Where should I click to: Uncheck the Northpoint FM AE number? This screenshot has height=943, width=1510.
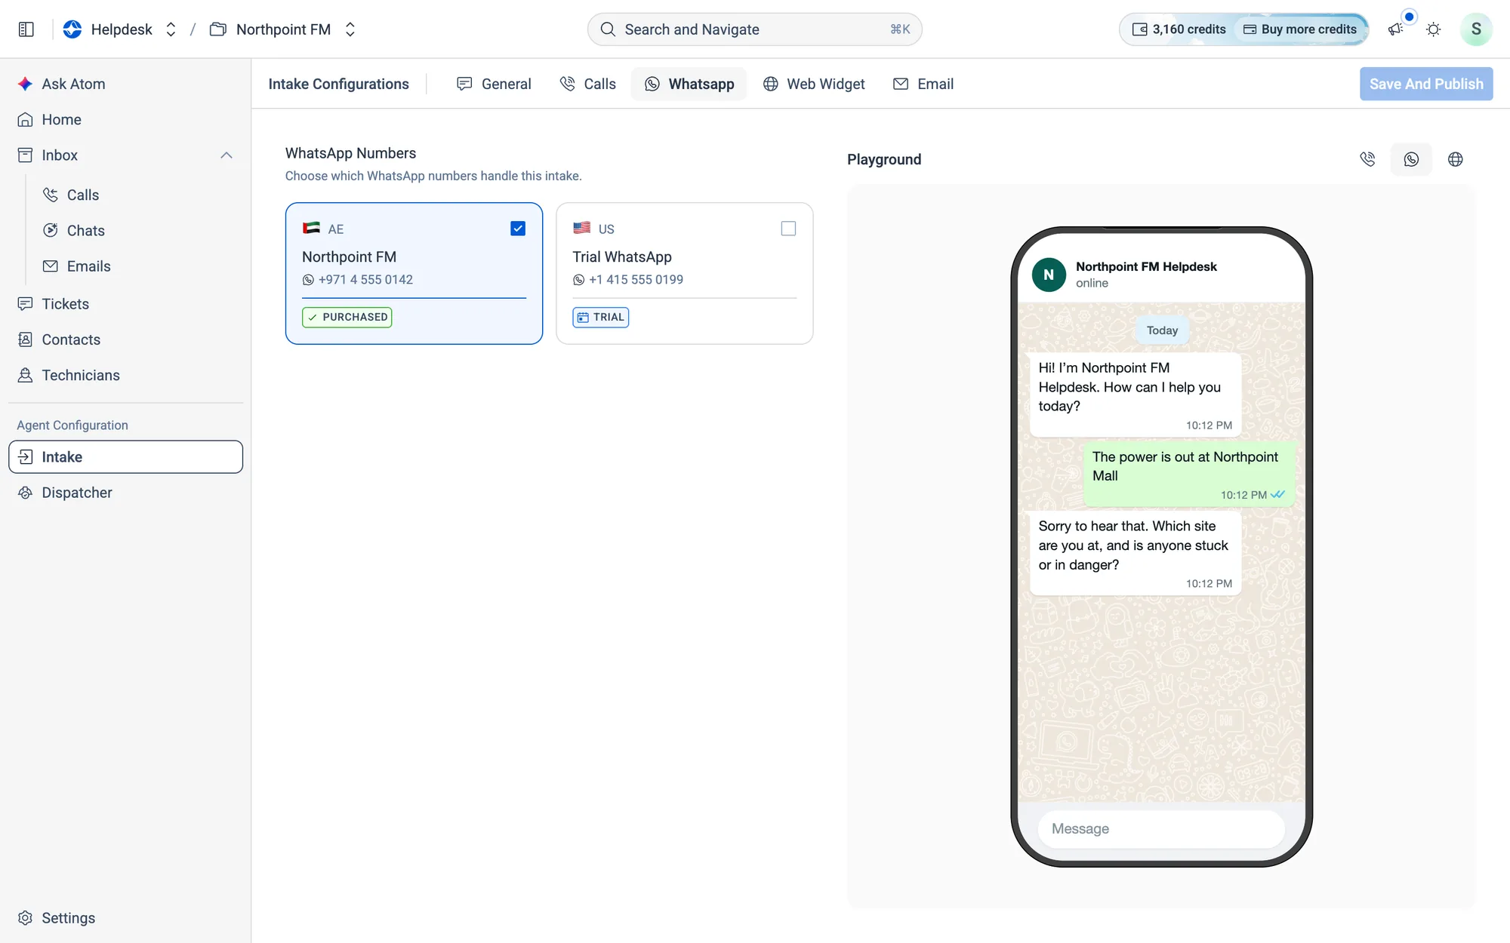pos(518,229)
